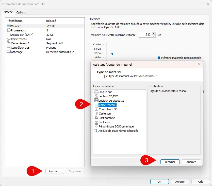
Task: Select the Port série icon
Action: coord(96,122)
